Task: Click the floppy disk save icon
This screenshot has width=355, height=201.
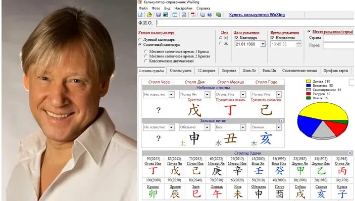Action: tap(158, 15)
